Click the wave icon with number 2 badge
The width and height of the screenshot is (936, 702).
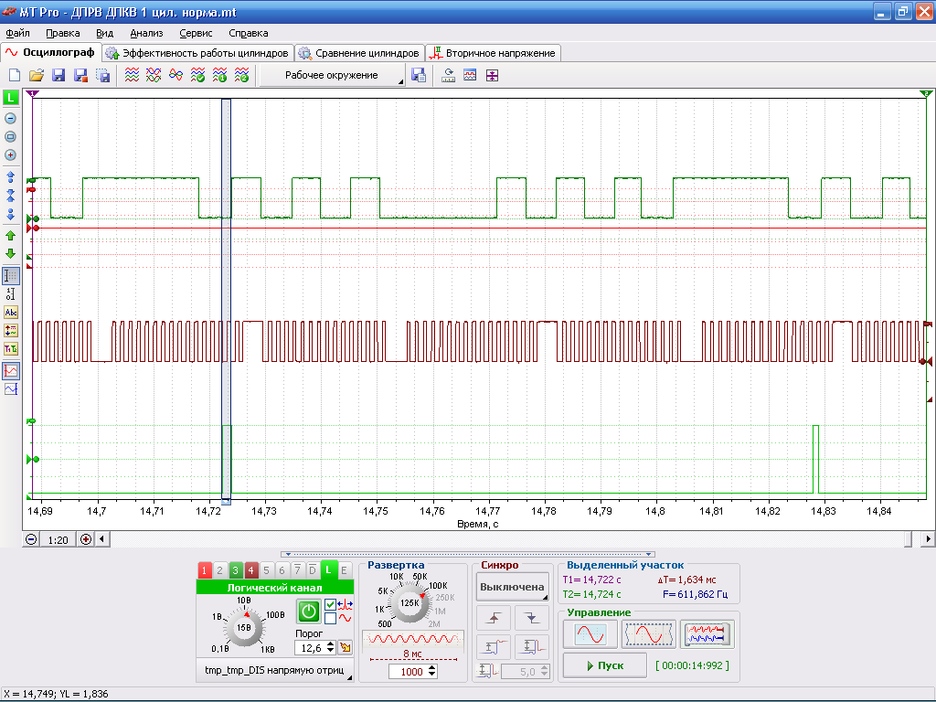[x=241, y=75]
